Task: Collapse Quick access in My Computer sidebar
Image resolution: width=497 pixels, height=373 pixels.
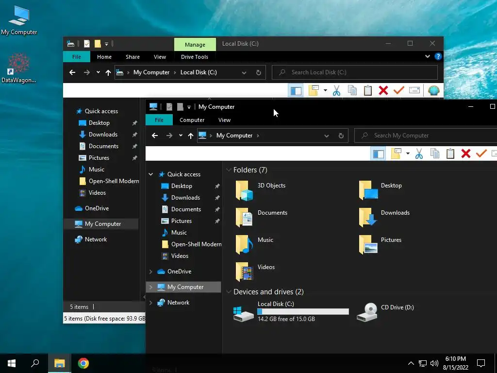Action: coord(151,174)
